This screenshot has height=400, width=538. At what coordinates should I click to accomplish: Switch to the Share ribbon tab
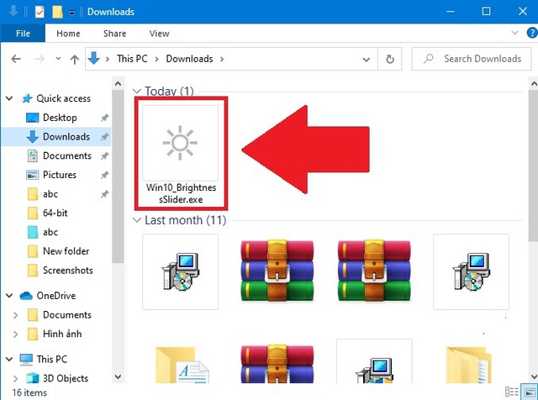tap(114, 34)
